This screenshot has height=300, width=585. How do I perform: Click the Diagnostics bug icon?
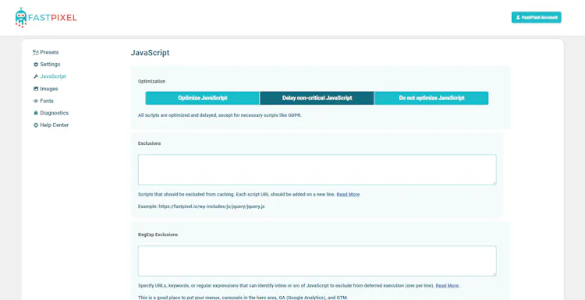point(36,113)
